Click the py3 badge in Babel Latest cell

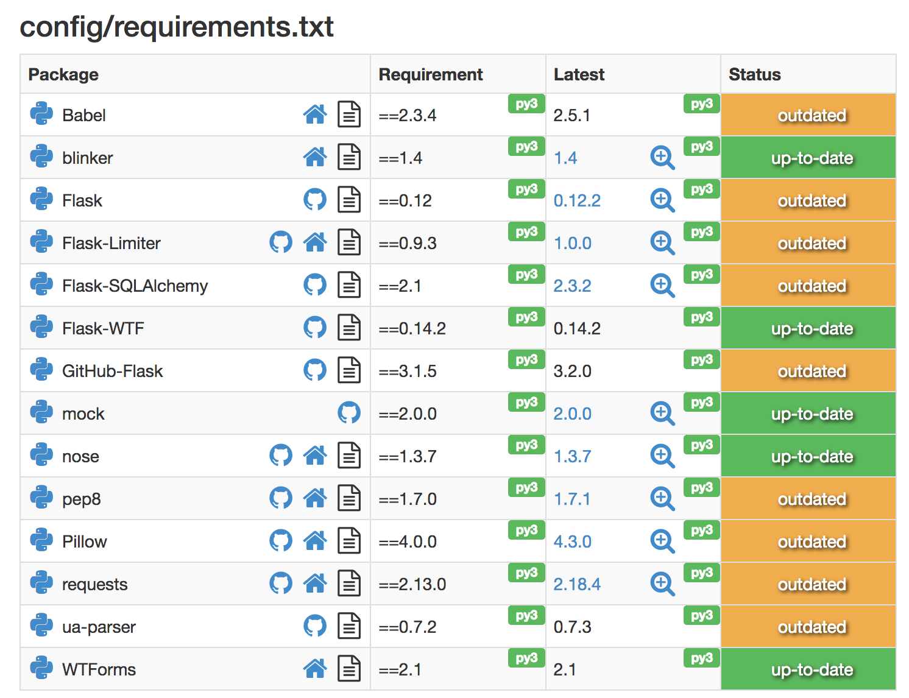click(702, 104)
